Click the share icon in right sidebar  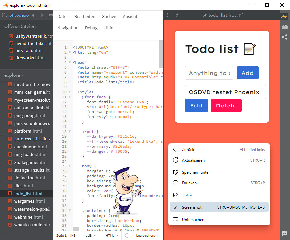(x=284, y=37)
